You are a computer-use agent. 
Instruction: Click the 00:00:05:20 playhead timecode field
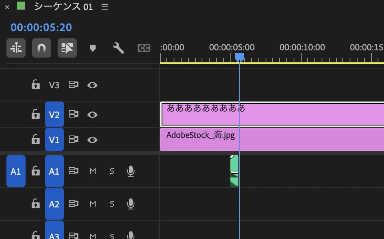point(41,27)
